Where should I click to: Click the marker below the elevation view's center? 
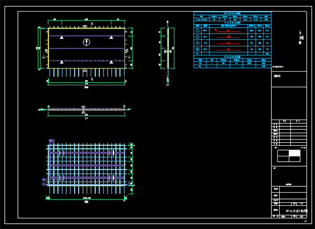point(83,112)
